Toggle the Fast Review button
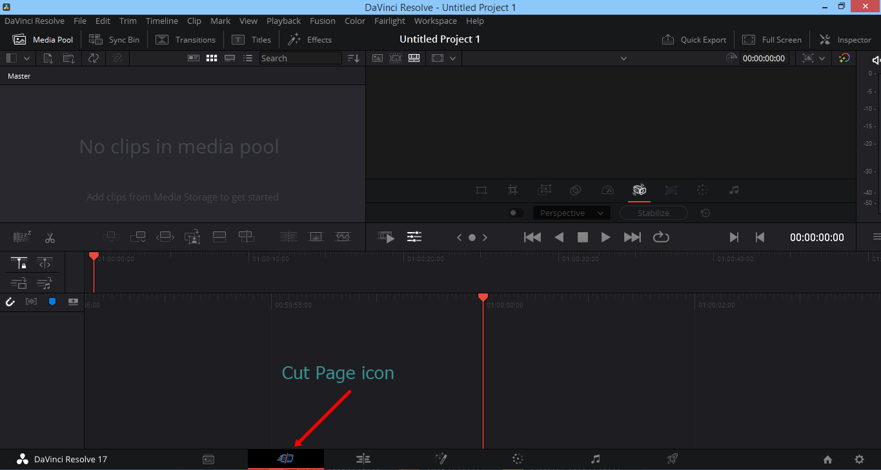The width and height of the screenshot is (881, 470). (386, 237)
